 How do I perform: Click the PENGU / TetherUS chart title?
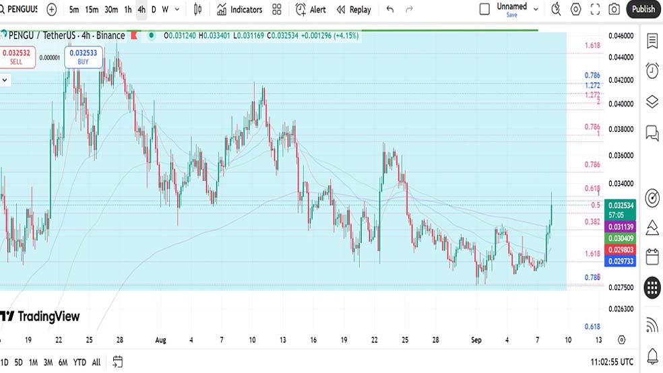(67, 36)
